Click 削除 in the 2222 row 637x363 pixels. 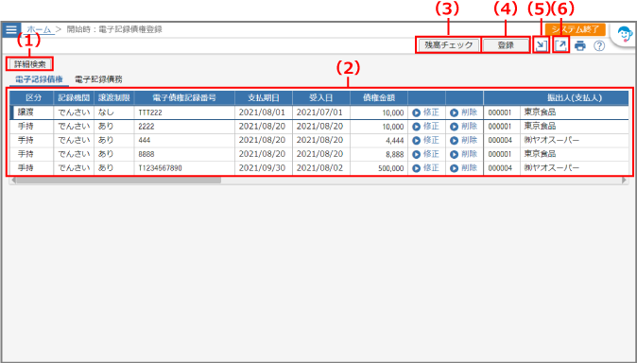(463, 127)
